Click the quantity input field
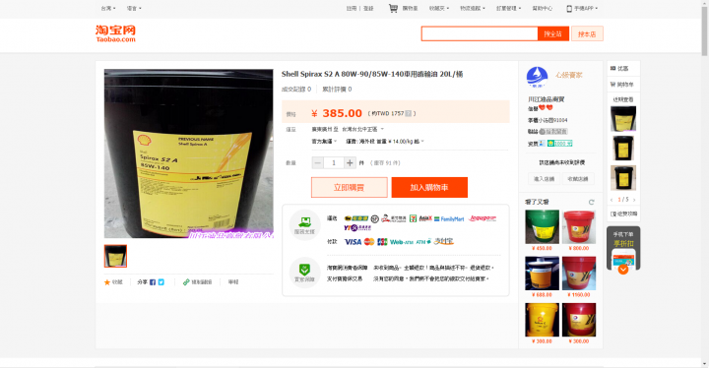This screenshot has height=368, width=709. coord(334,163)
